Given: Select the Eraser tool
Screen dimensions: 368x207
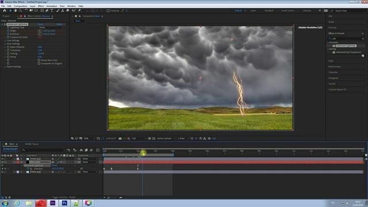Looking at the screenshot, I should (68, 10).
